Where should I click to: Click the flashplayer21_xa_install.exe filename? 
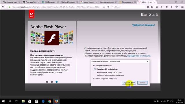click(x=107, y=69)
